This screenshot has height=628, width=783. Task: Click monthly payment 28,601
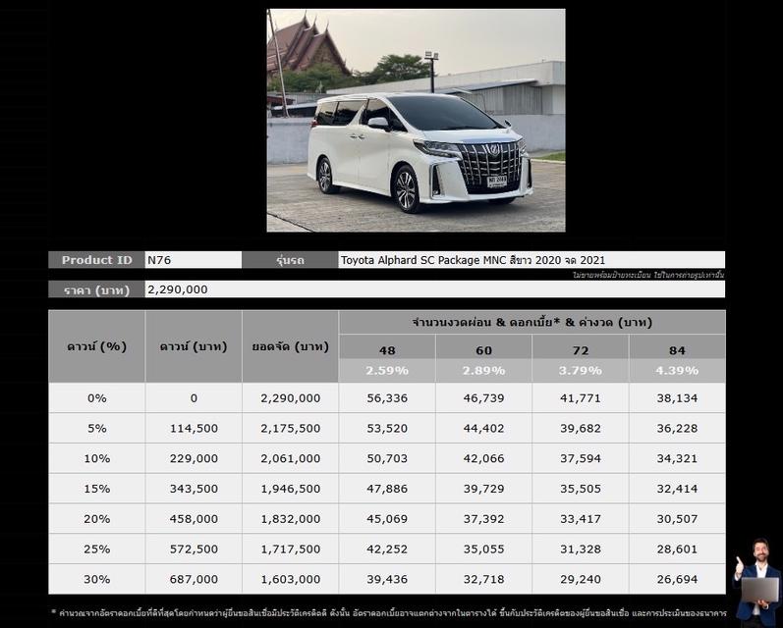pos(677,549)
